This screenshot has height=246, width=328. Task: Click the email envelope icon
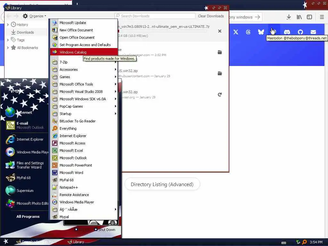pyautogui.click(x=313, y=32)
